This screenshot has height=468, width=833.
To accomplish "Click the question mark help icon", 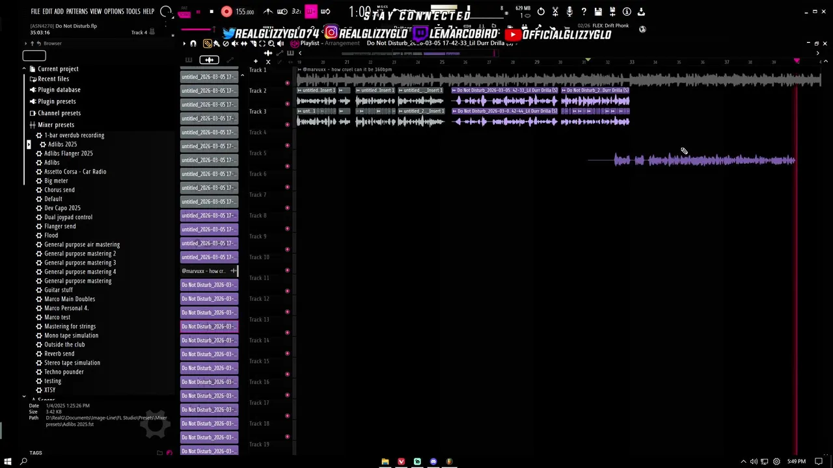I will click(x=584, y=12).
